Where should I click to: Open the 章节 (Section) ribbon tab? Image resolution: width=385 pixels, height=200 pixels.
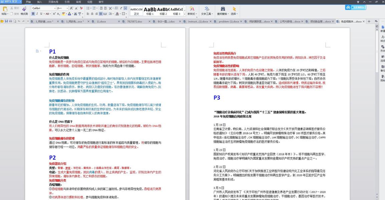tap(101, 2)
